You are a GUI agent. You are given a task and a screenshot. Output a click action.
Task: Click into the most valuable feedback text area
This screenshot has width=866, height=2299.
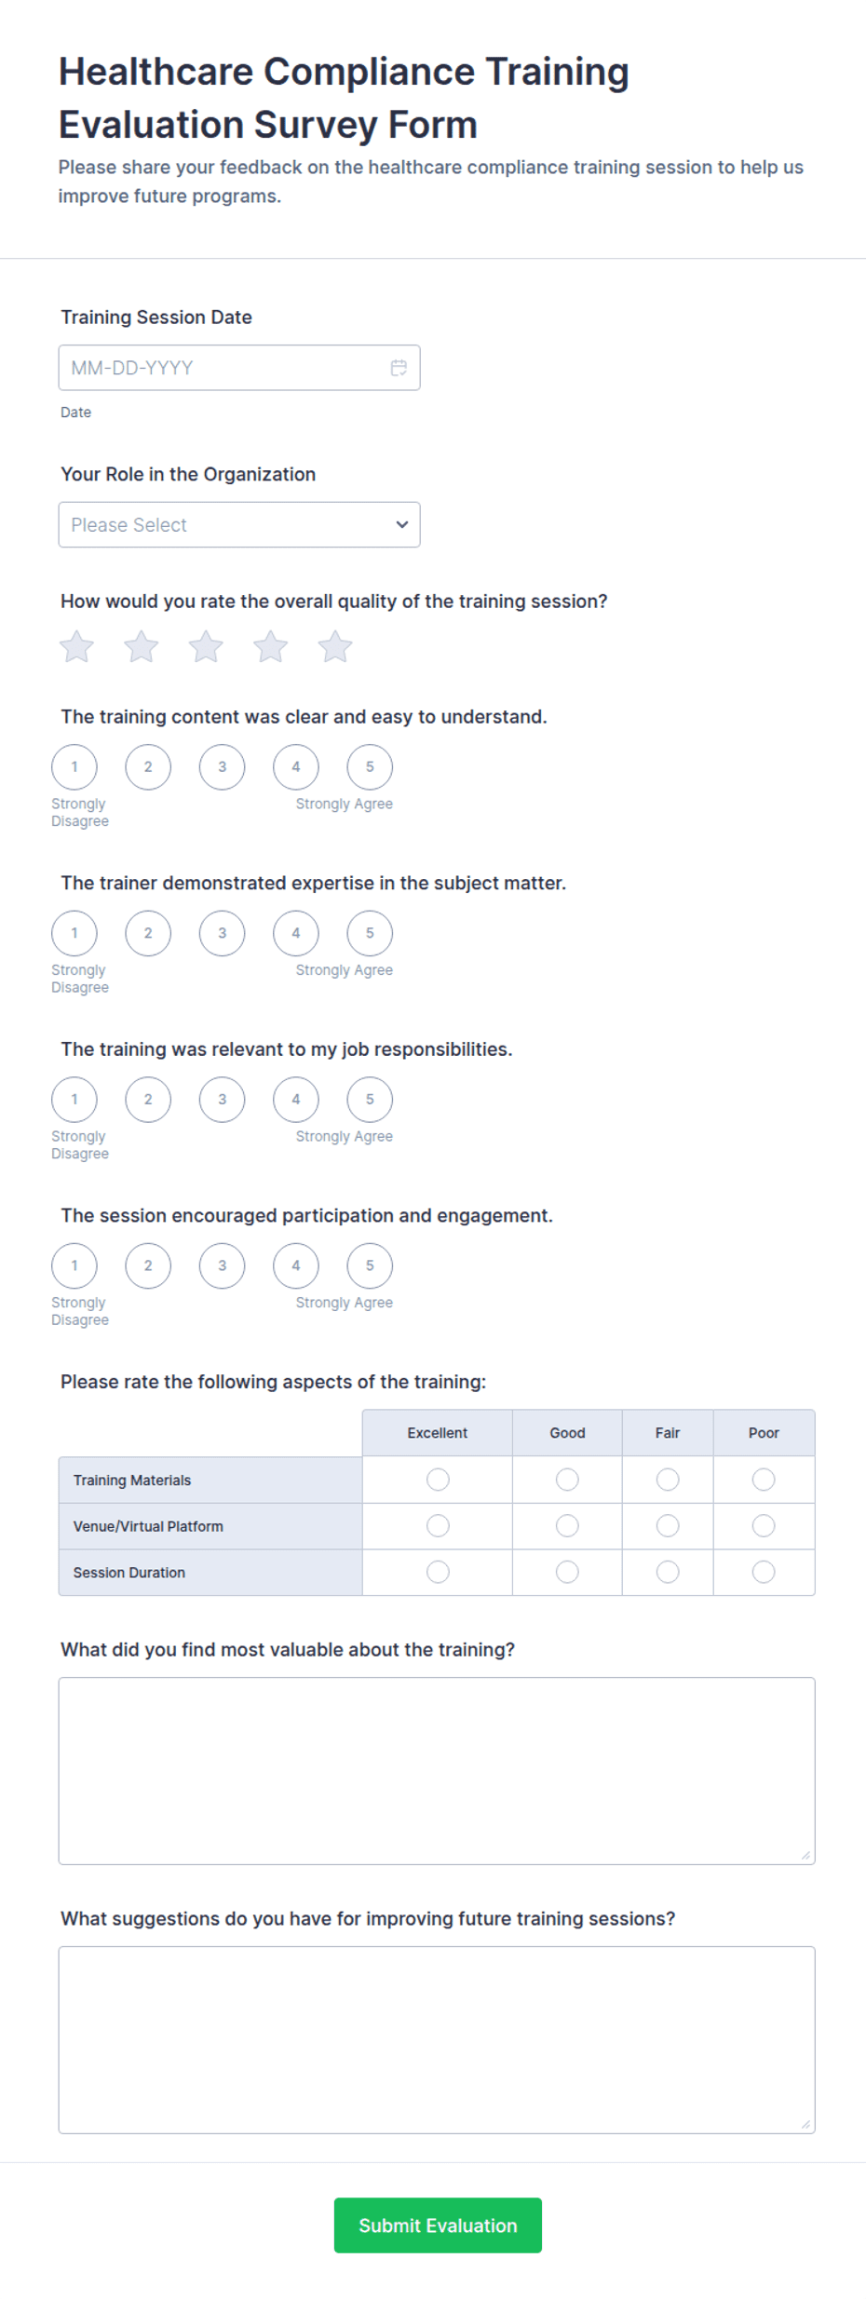[x=437, y=1771]
